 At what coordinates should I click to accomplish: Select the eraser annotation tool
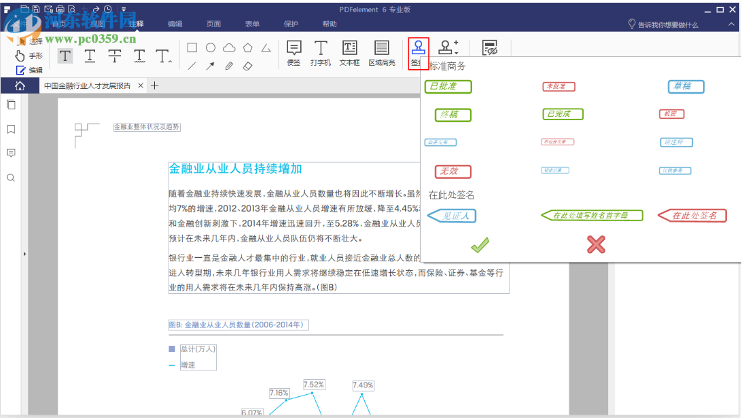[x=246, y=66]
